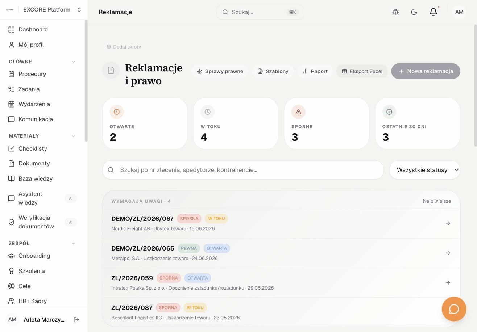The height and width of the screenshot is (332, 477).
Task: Click the Mój profil person icon
Action: [12, 45]
